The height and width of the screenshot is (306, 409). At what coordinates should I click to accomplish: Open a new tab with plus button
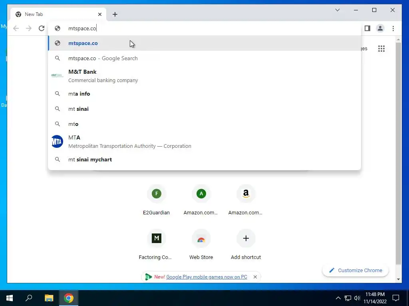(115, 14)
